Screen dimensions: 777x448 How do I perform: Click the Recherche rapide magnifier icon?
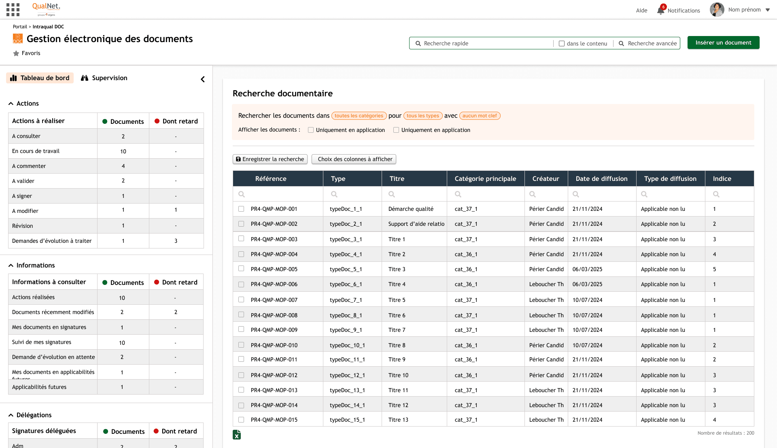418,43
